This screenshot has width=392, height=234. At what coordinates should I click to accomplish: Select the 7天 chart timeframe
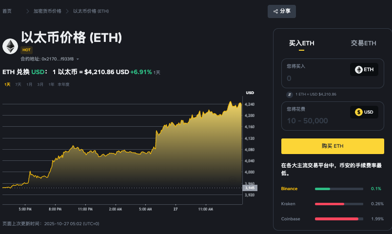point(18,84)
